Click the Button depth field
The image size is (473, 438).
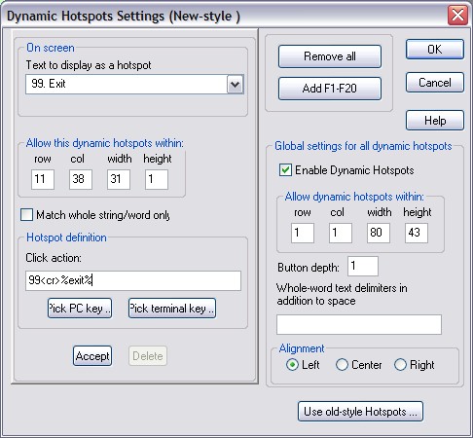(363, 266)
